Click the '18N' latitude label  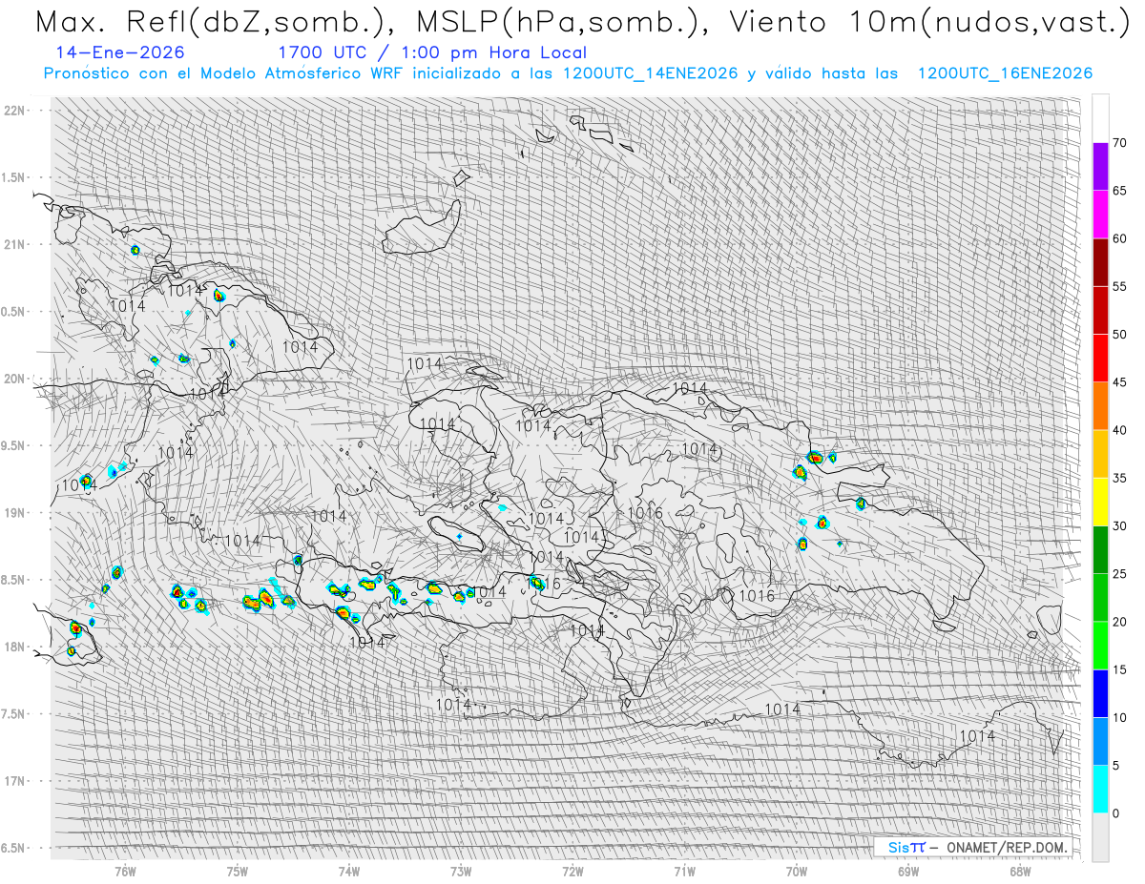click(x=16, y=647)
